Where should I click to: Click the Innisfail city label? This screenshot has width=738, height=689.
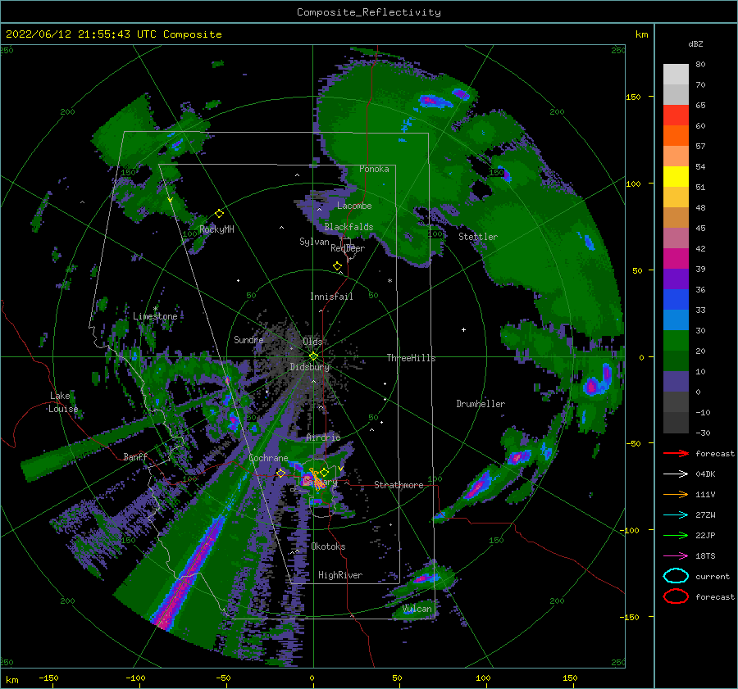(331, 297)
